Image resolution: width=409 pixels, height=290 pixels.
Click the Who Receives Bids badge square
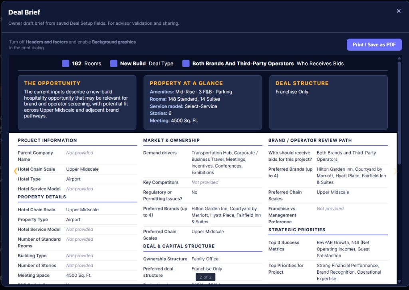186,64
